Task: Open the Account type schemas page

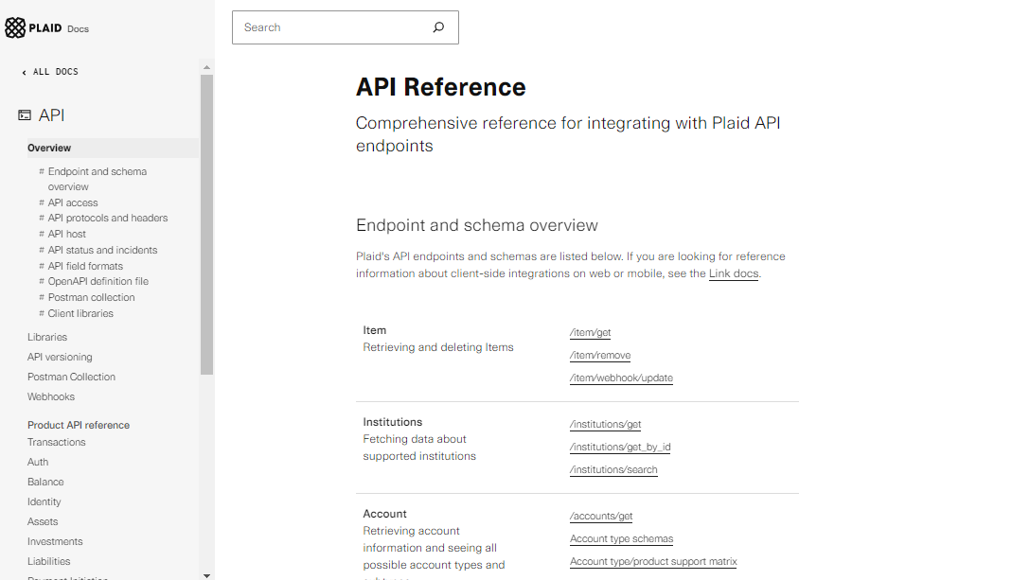Action: 620,538
